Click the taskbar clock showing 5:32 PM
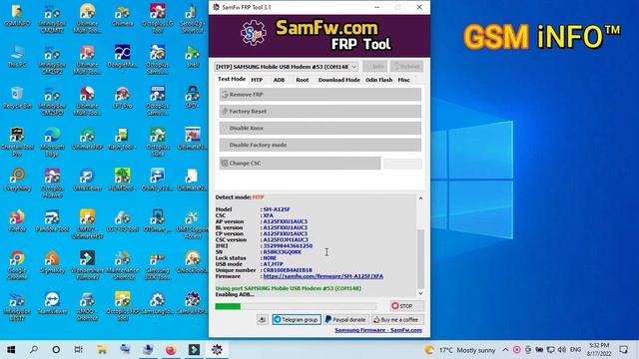 599,350
